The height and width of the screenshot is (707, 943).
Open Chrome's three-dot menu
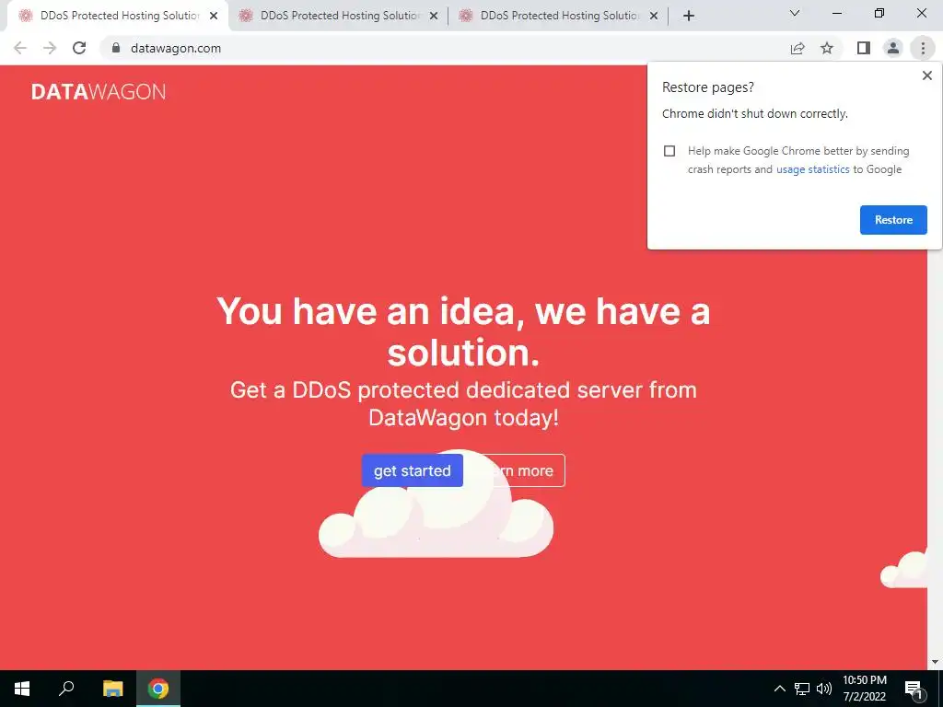pyautogui.click(x=923, y=48)
